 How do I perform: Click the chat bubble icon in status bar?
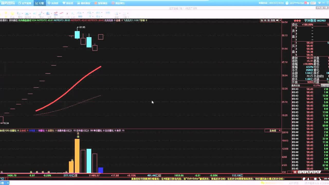304,179
